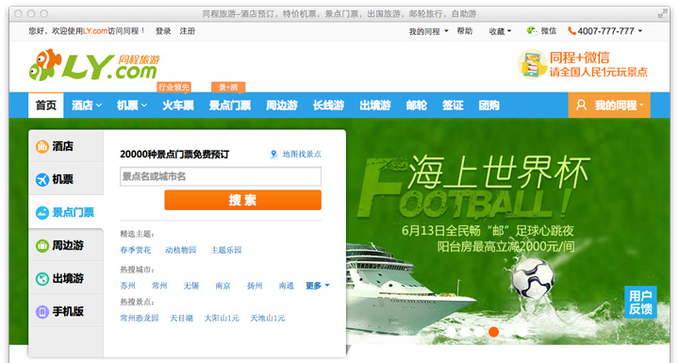This screenshot has height=363, width=679.
Task: Click the 景+酒 badge above 景点门票
Action: (228, 88)
